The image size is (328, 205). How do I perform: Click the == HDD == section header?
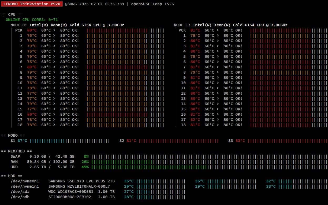[x=12, y=176]
